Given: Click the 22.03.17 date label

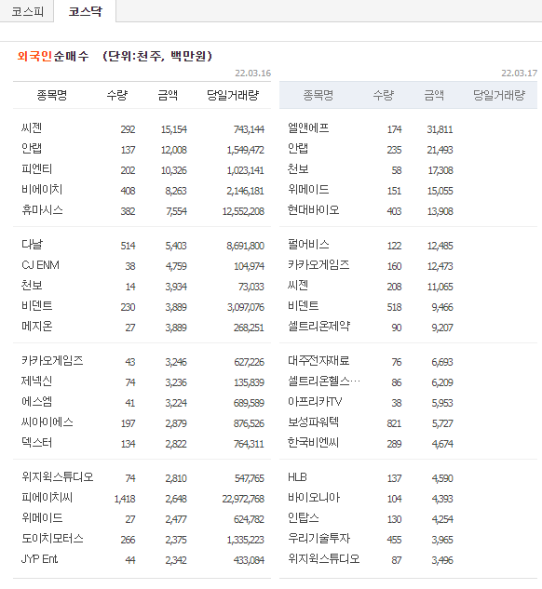Looking at the screenshot, I should click(519, 74).
